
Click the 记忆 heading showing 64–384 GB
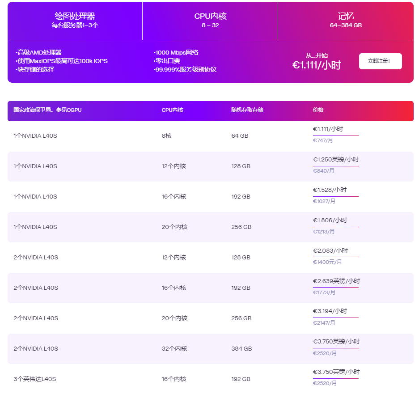pyautogui.click(x=346, y=17)
